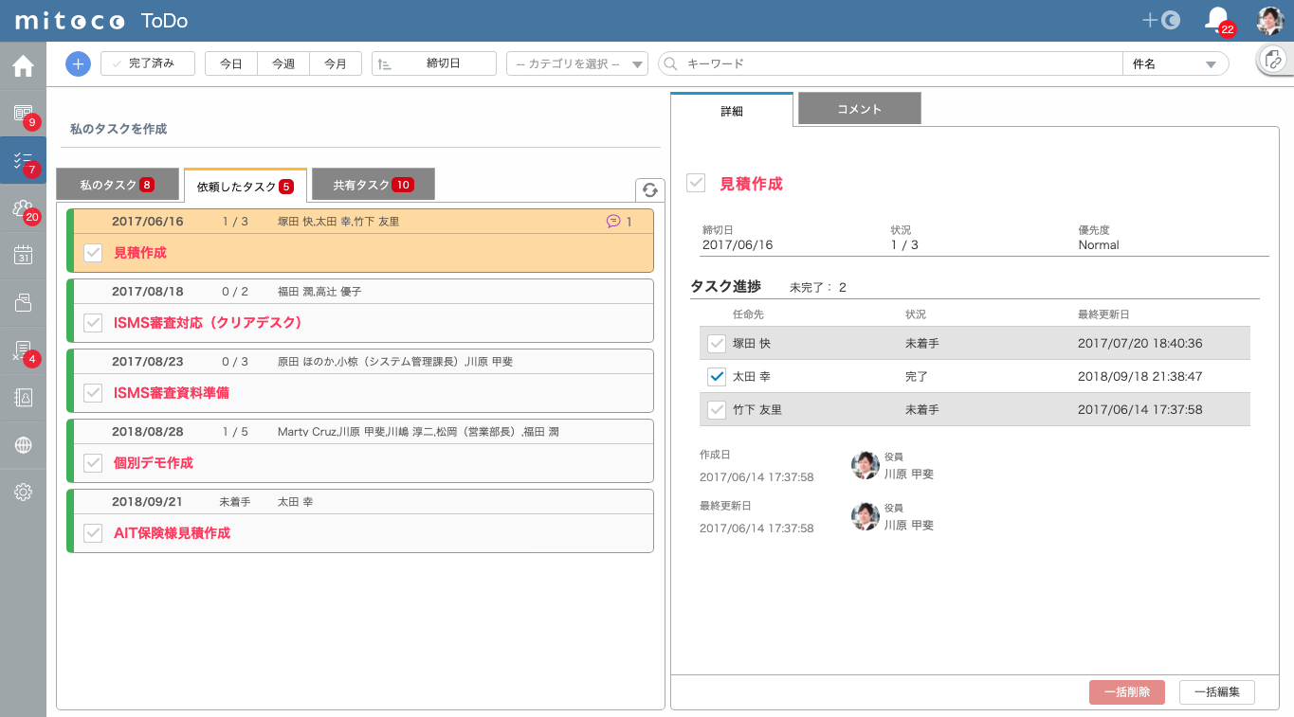Open the settings gear in sidebar
Screen dimensions: 1294x717
[x=23, y=492]
